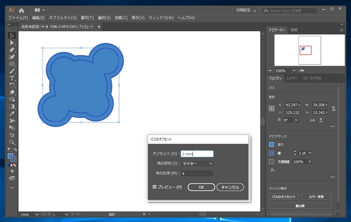Click default fill and stroke icon
The image size is (351, 222).
(9, 149)
